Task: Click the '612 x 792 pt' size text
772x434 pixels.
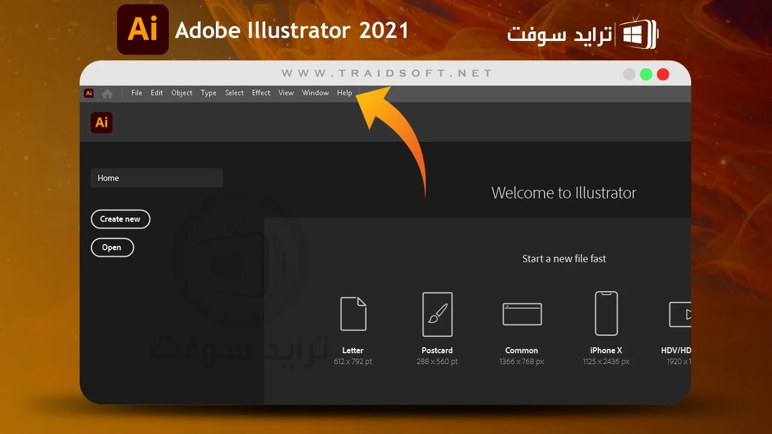Action: coord(353,362)
